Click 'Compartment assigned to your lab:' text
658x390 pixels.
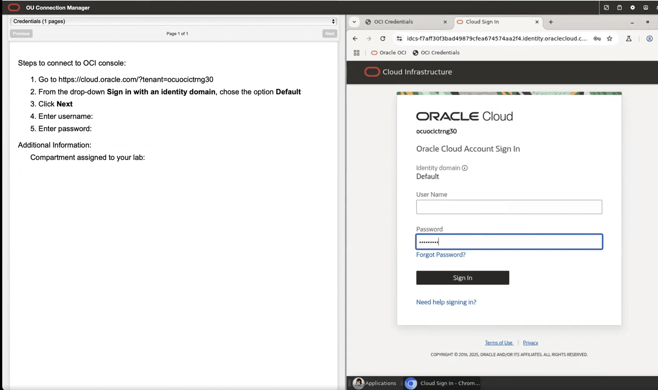click(88, 158)
